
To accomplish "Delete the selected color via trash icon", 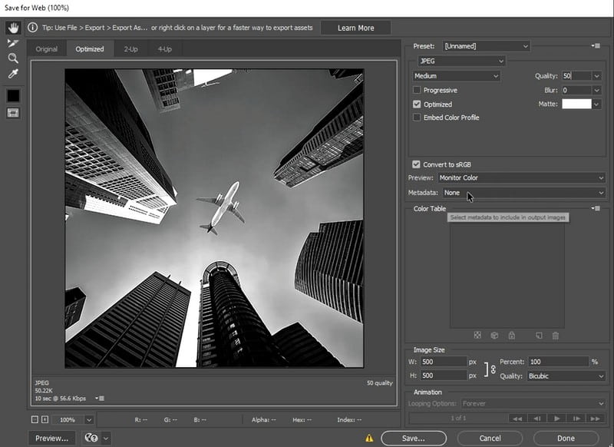I will [556, 335].
